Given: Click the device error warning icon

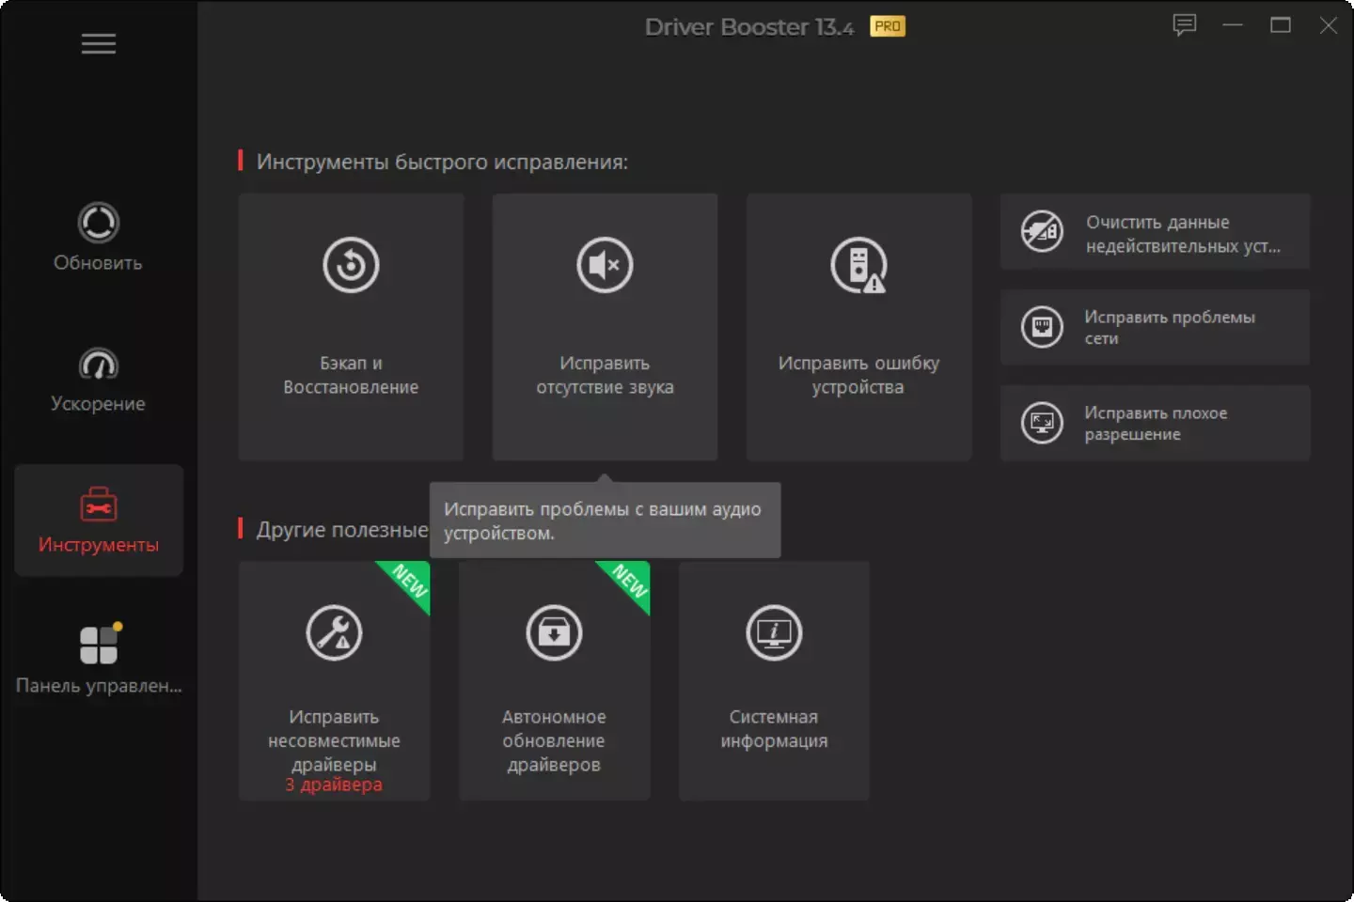Looking at the screenshot, I should click(x=858, y=266).
